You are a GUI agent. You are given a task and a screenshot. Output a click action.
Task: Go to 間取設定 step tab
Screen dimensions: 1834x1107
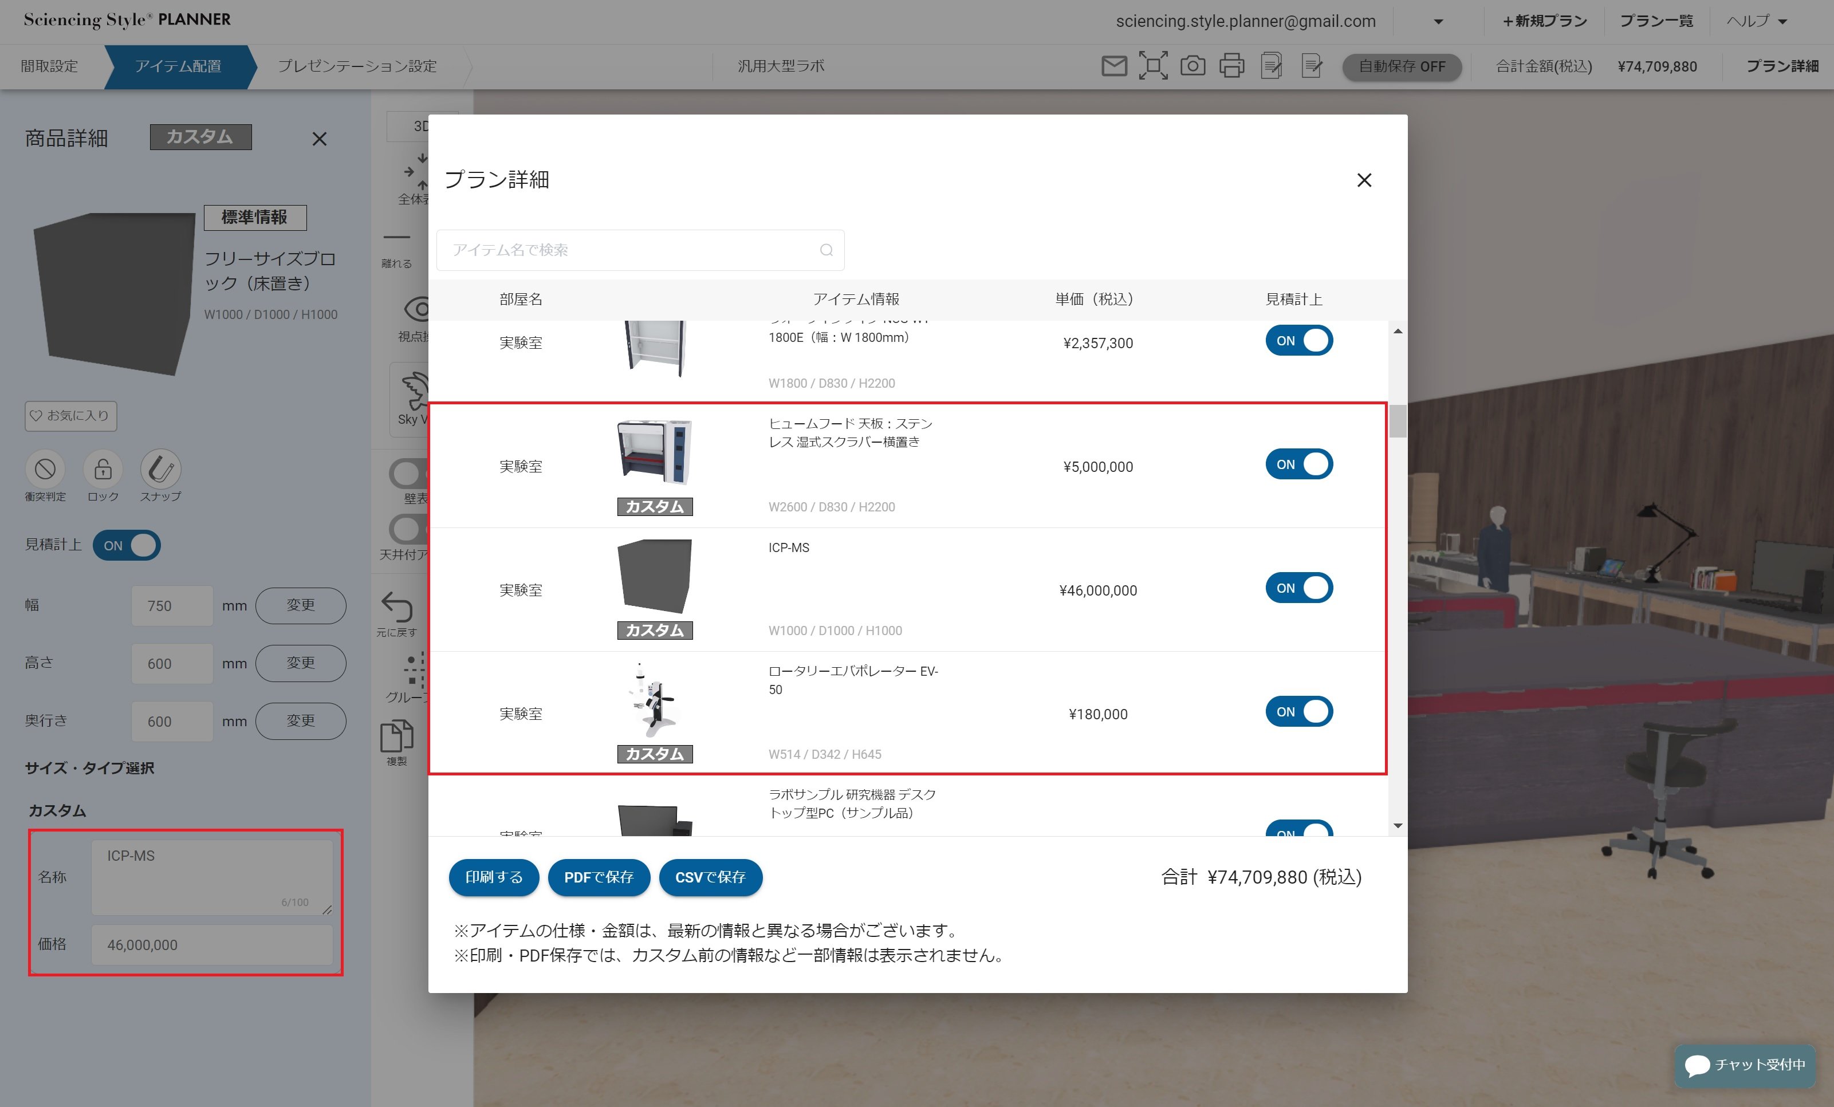(49, 66)
